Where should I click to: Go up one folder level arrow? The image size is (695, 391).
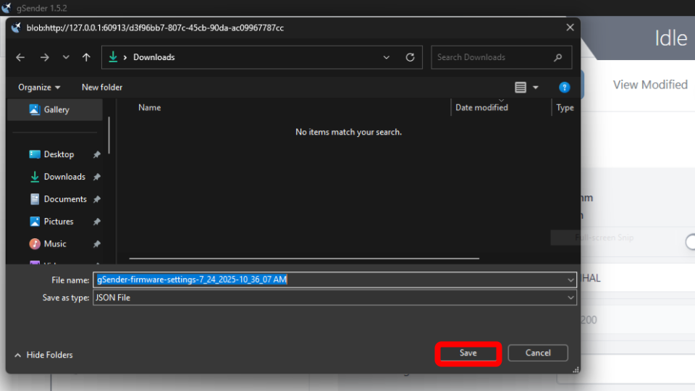click(x=86, y=57)
